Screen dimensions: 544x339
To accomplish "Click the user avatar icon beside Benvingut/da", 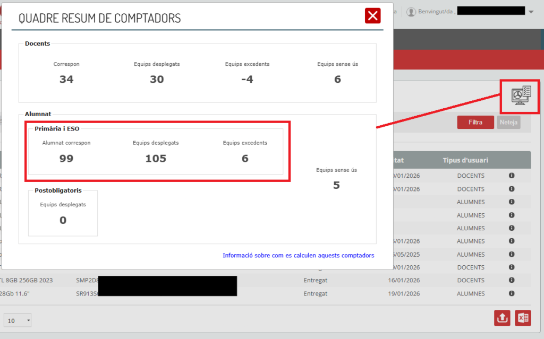I will click(411, 12).
